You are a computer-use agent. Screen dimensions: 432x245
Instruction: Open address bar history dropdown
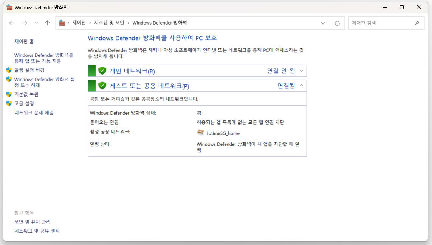pos(323,23)
